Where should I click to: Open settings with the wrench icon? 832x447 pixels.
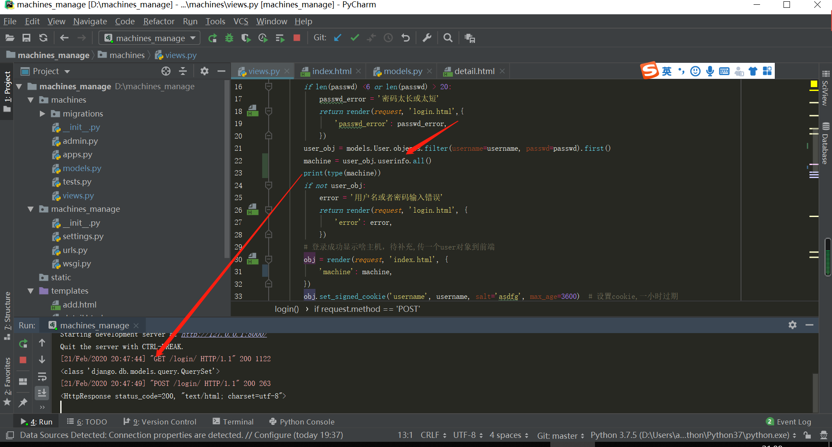point(427,38)
